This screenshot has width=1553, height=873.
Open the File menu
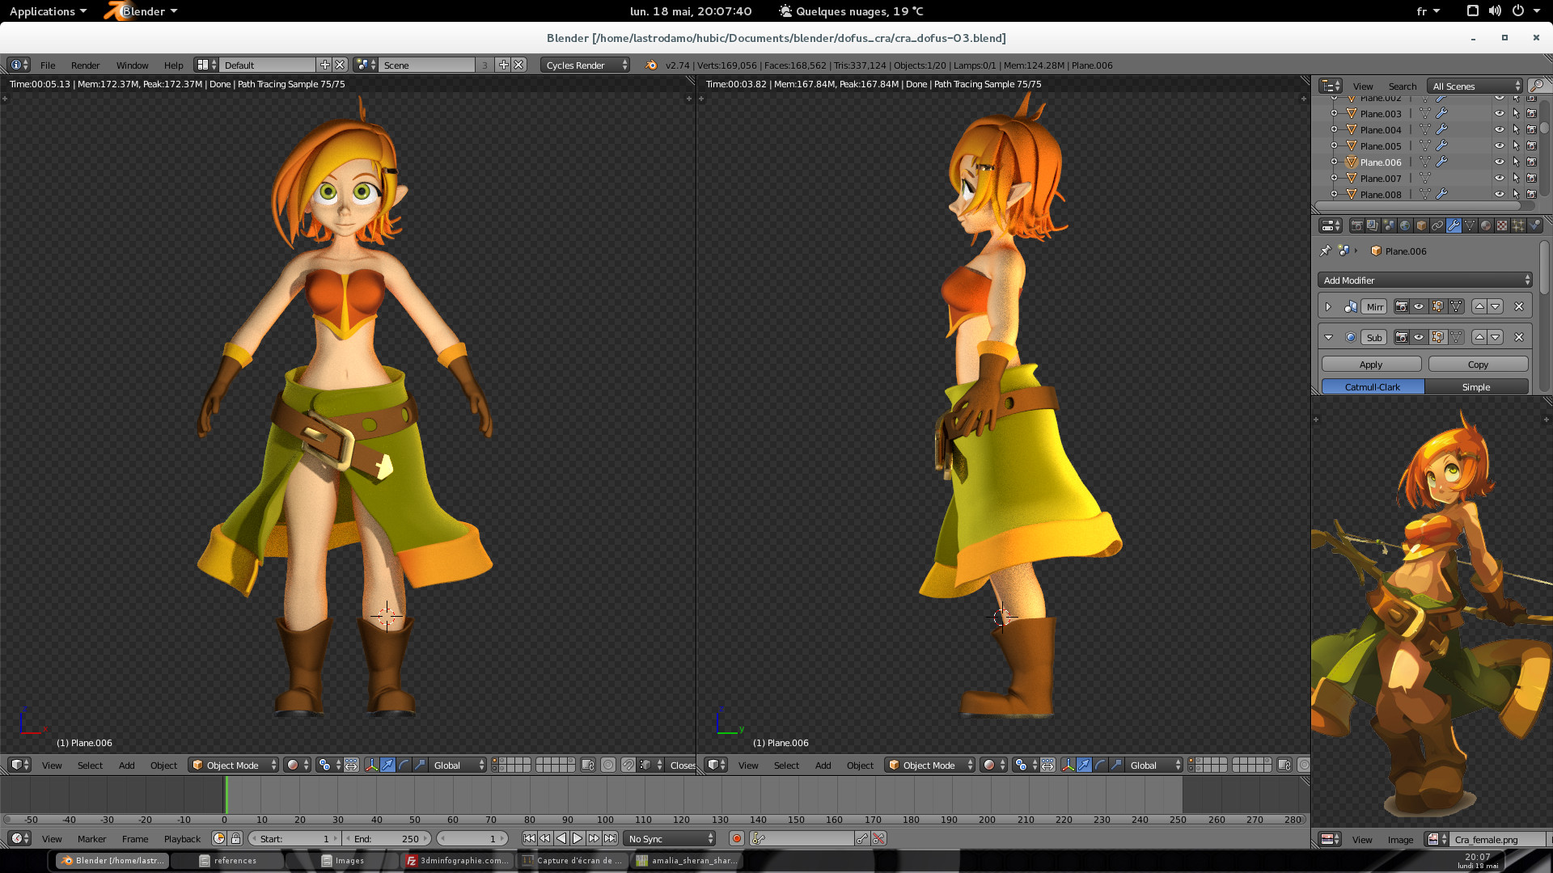click(48, 65)
